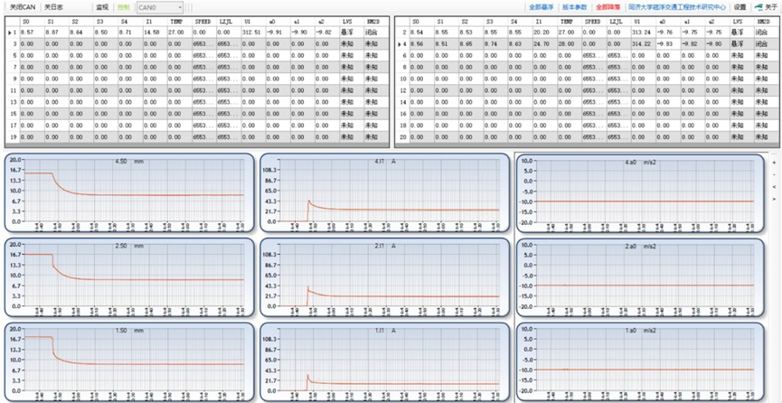This screenshot has width=782, height=403.
Task: Click the 4.a0 m/s2 acceleration chart
Action: 640,193
